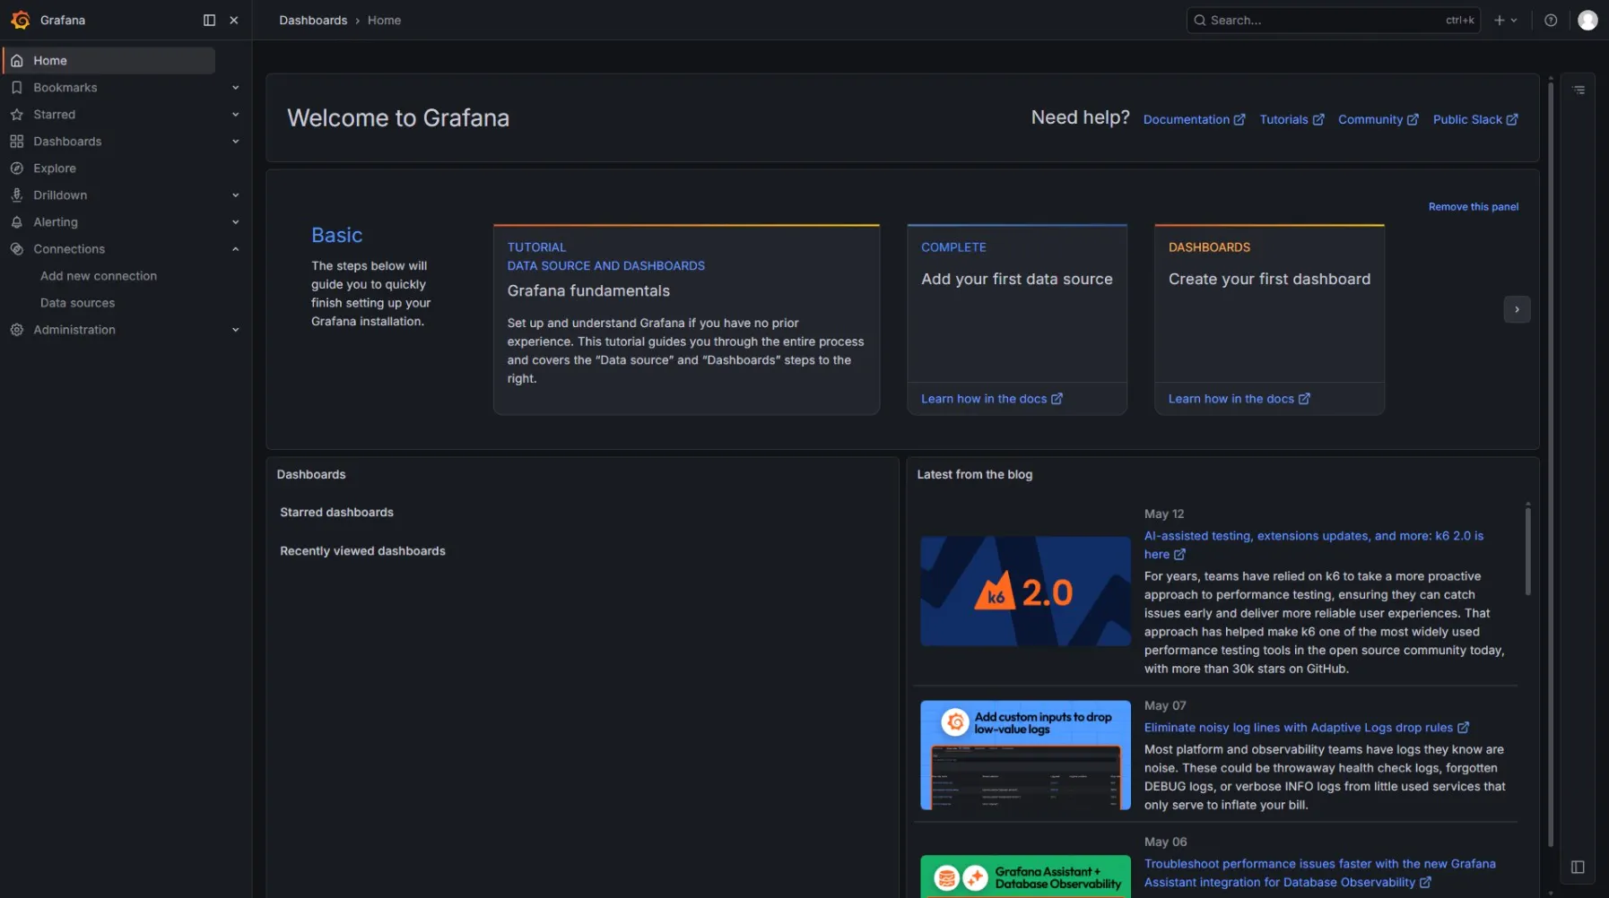Open the Grafana fundamentals tutorial card
Viewport: 1609px width, 898px height.
[x=686, y=319]
